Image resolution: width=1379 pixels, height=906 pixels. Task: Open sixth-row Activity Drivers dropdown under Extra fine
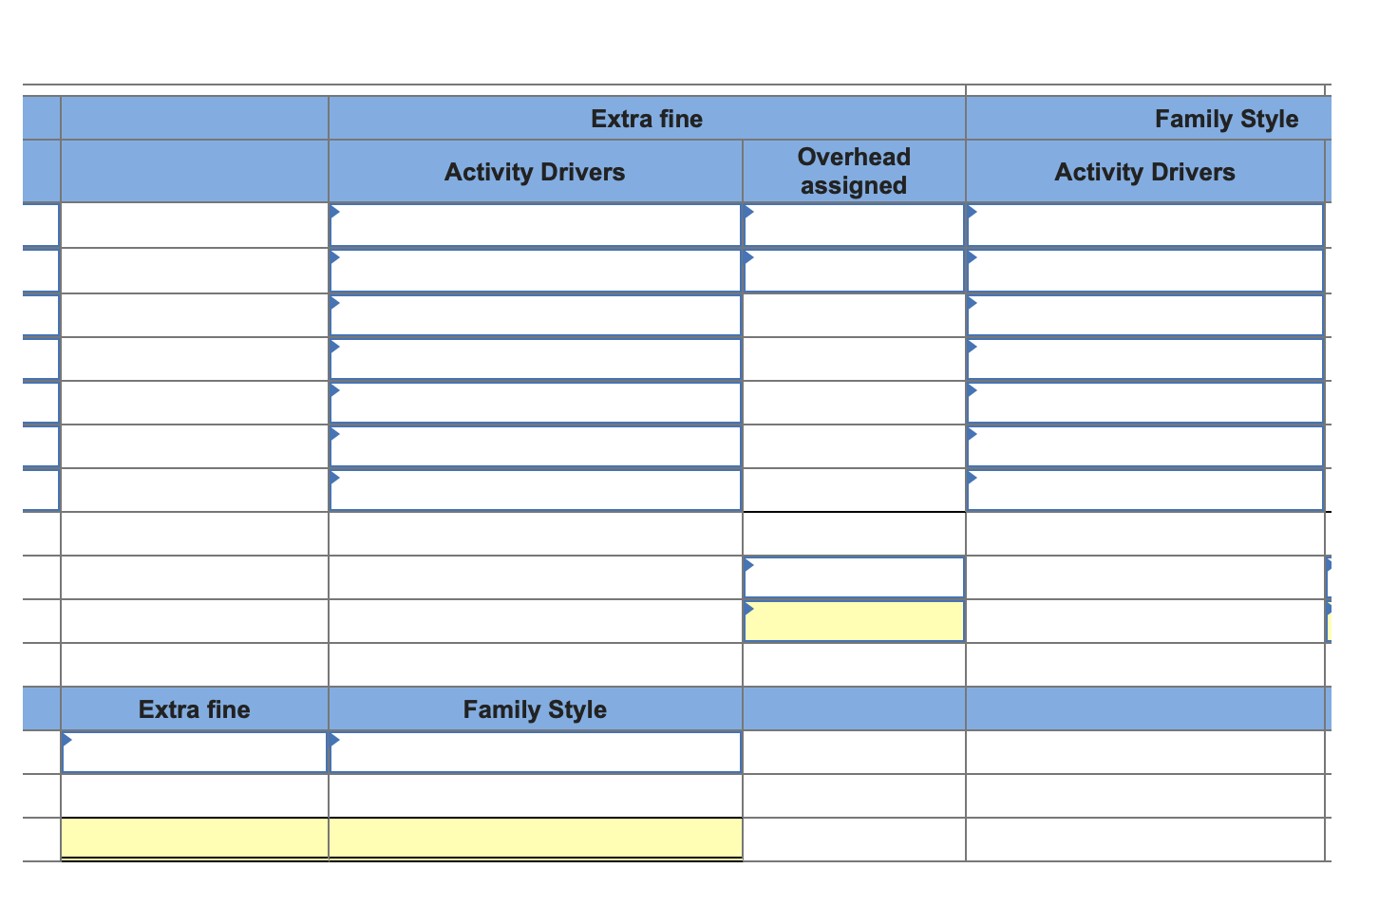(x=535, y=446)
